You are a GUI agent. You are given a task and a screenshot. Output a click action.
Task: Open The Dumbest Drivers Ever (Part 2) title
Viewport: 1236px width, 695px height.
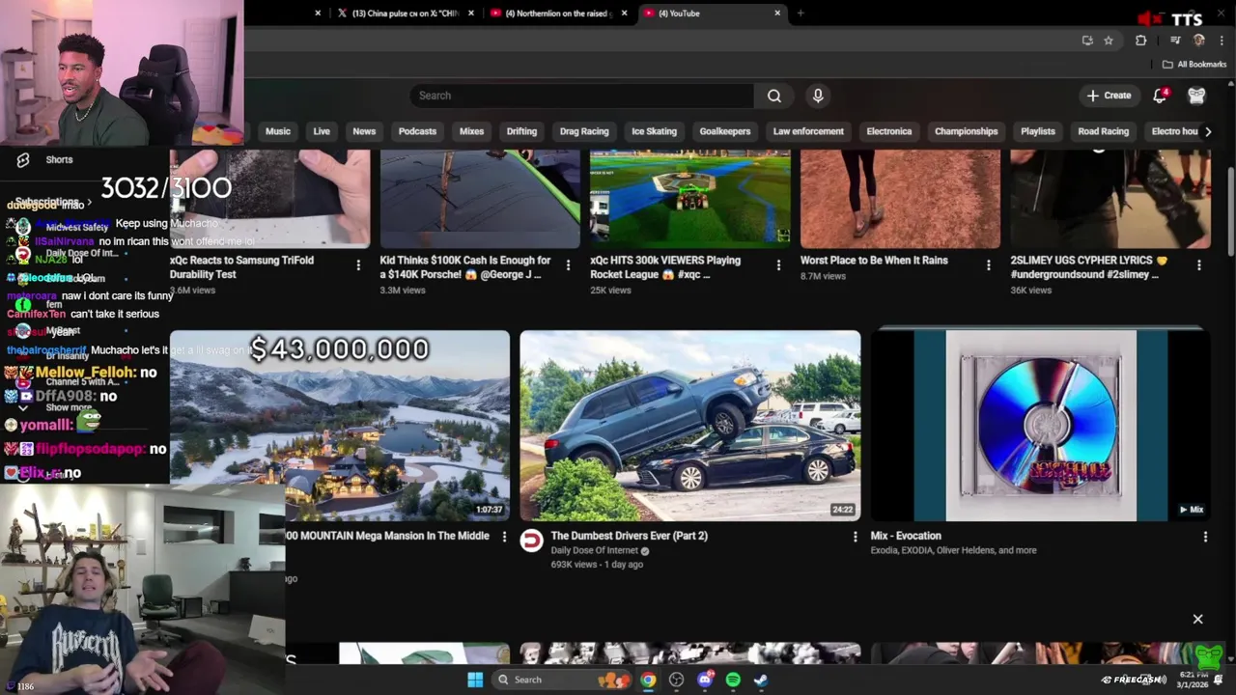629,536
